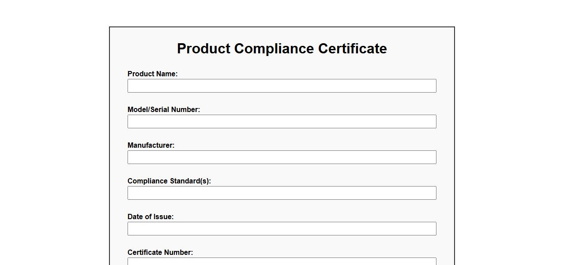Screen dimensions: 564x265
Task: Focus the Model/Serial Number text box
Action: coord(282,122)
